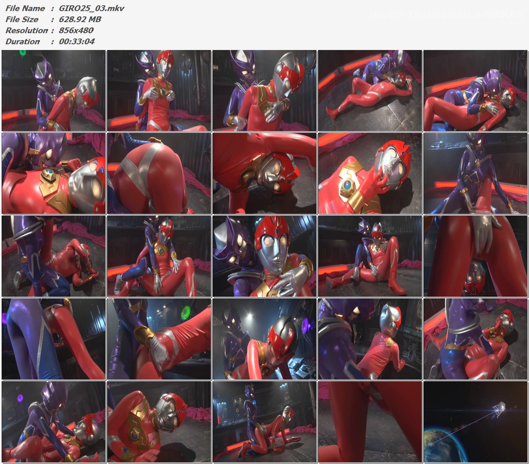Open wide shot thumbnail of purple figure standing behind kneeling red figure

tap(264, 422)
